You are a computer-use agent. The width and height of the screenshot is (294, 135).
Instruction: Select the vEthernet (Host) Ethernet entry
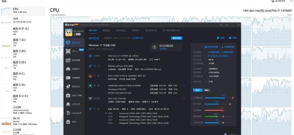click(x=23, y=110)
